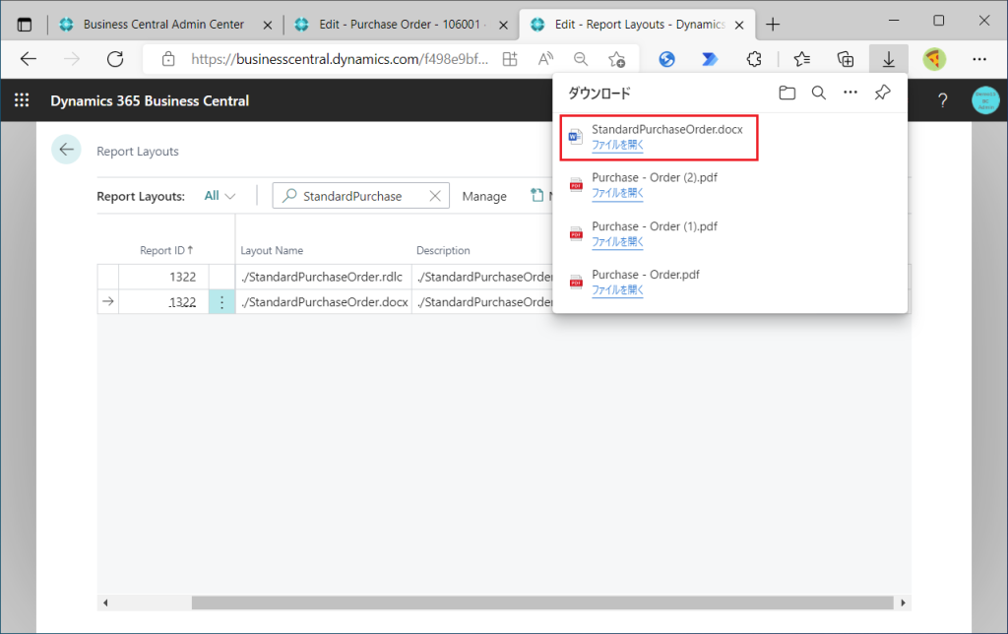Click the Purchase - Order.pdf entry name
The height and width of the screenshot is (634, 1008).
646,275
